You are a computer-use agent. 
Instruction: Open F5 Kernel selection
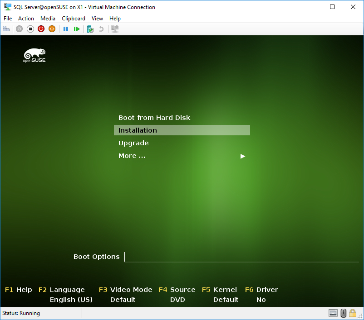coord(219,290)
